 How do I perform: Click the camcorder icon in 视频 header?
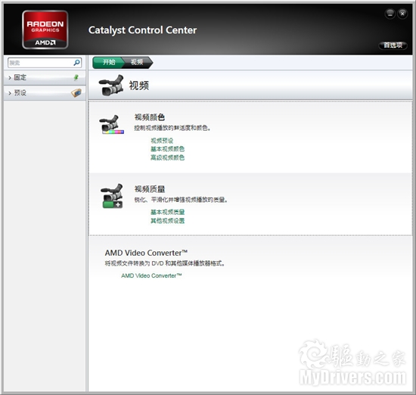tap(111, 85)
